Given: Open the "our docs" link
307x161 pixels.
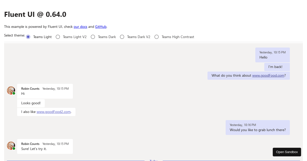Looking at the screenshot, I should pos(80,27).
